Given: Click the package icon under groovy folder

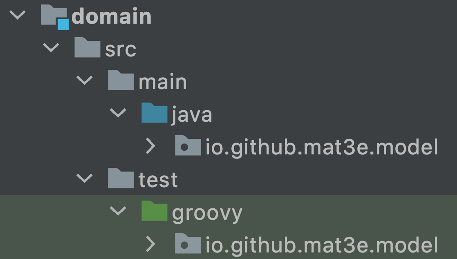Looking at the screenshot, I should tap(188, 245).
